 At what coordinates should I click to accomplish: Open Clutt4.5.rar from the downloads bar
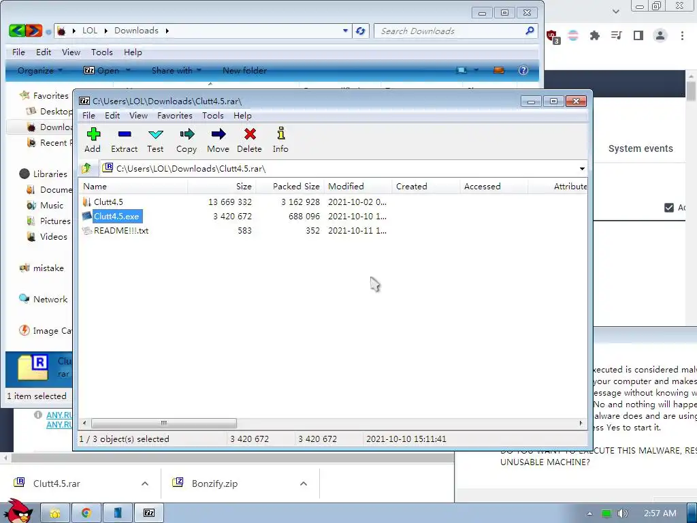pos(56,484)
